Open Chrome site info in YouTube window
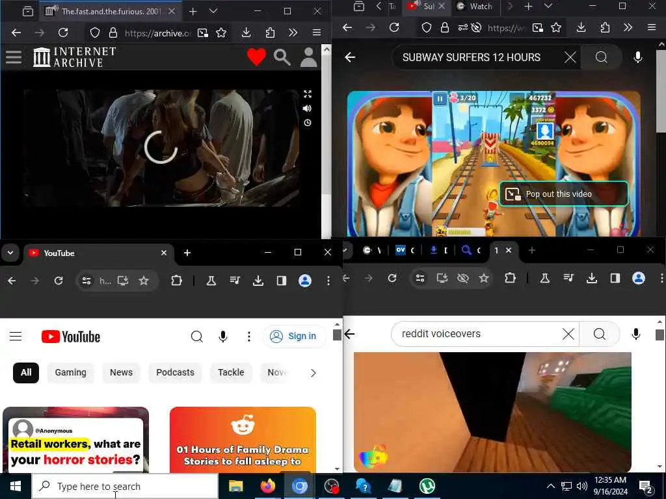This screenshot has width=666, height=499. click(x=87, y=281)
